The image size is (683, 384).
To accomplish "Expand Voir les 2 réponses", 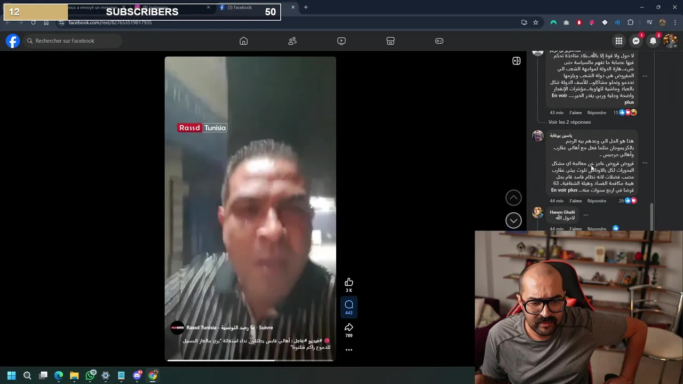I will coord(569,122).
